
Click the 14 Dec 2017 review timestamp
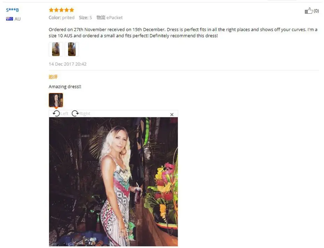coord(68,64)
